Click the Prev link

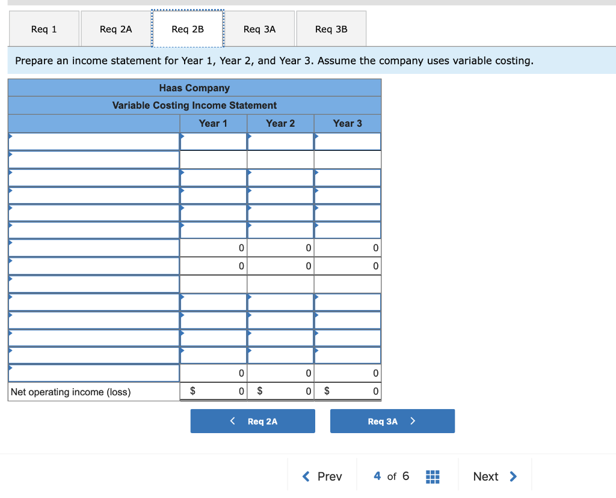[322, 476]
